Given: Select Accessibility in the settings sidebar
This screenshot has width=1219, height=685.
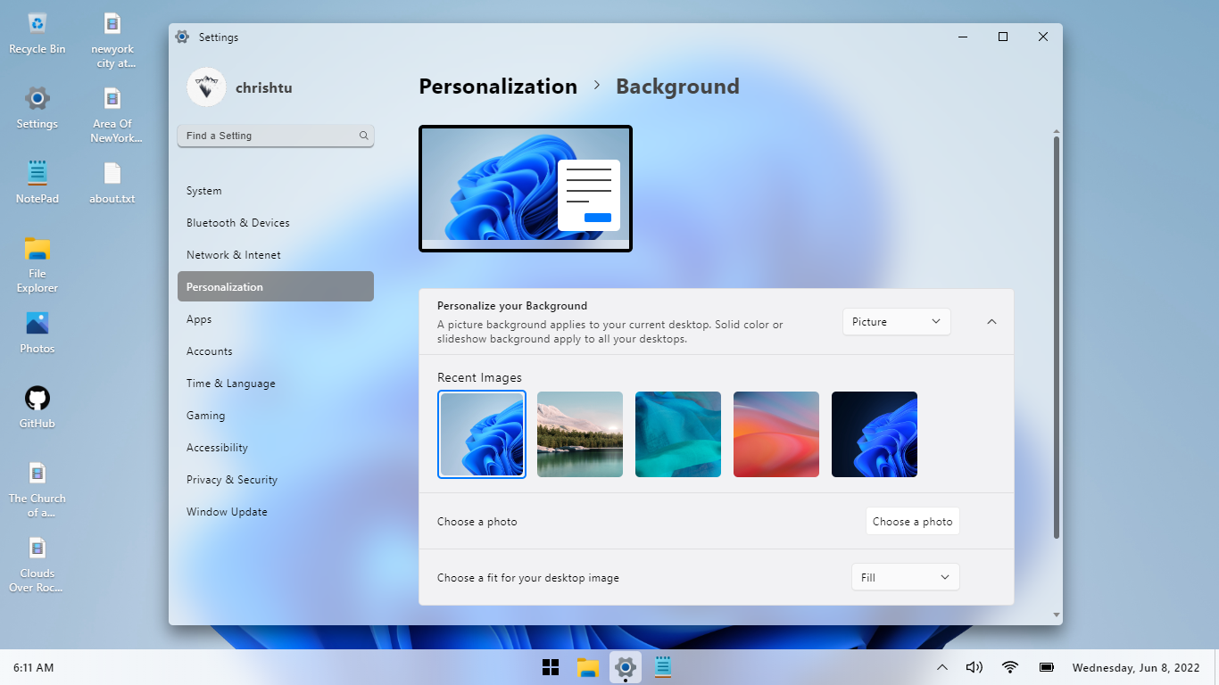Looking at the screenshot, I should tap(217, 448).
